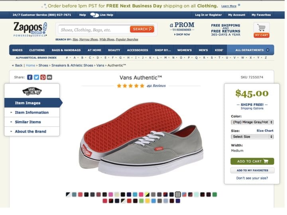Select the Item Images tab
287x215 pixels.
pos(28,103)
